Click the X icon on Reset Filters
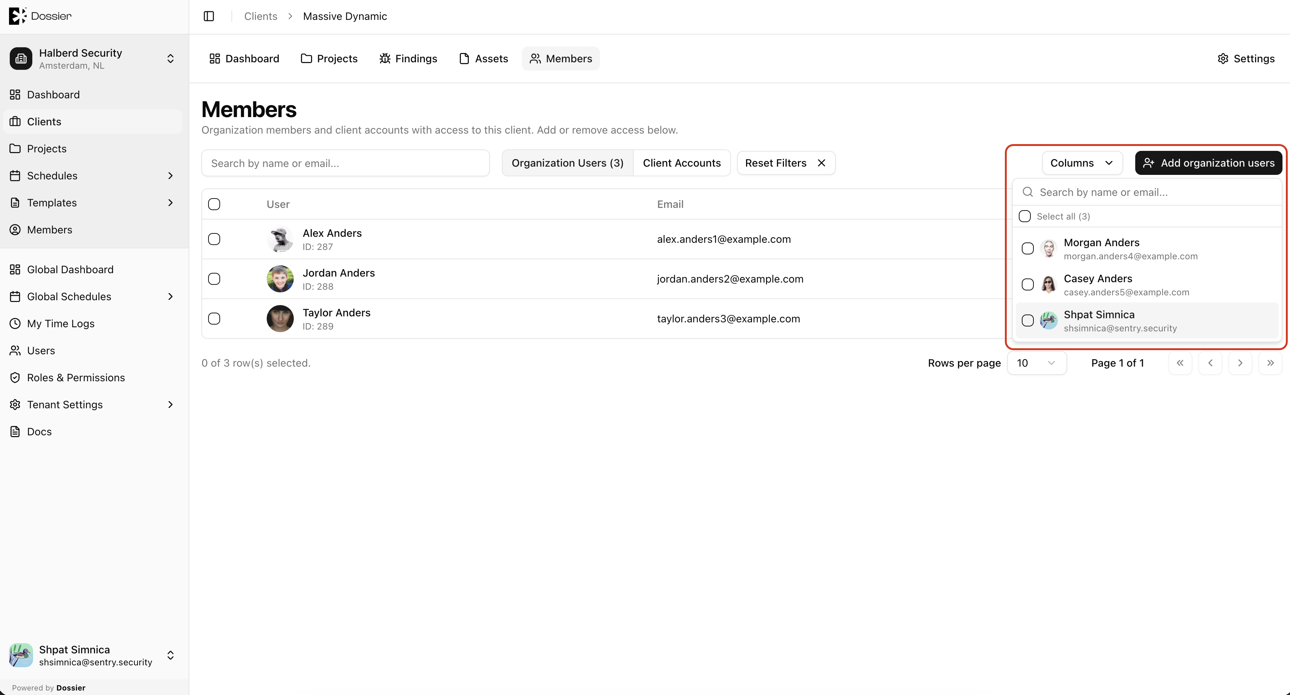 tap(821, 162)
